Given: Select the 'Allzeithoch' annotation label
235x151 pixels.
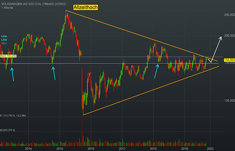Looking at the screenshot, I should (86, 7).
